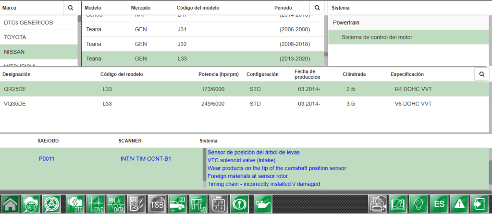This screenshot has width=492, height=214.
Task: Search brands with the Marca magnifier
Action: point(71,8)
